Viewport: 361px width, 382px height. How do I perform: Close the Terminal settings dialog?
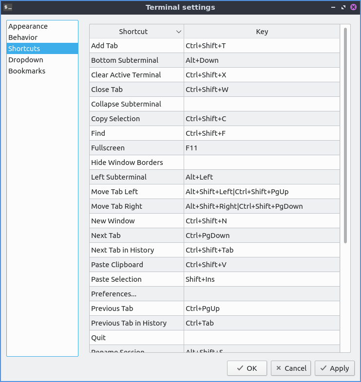tap(354, 7)
